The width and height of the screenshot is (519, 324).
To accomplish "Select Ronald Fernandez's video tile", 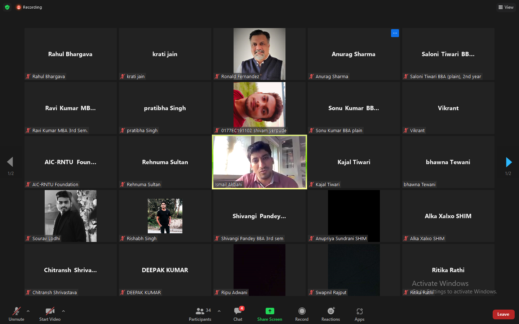I will pyautogui.click(x=259, y=54).
